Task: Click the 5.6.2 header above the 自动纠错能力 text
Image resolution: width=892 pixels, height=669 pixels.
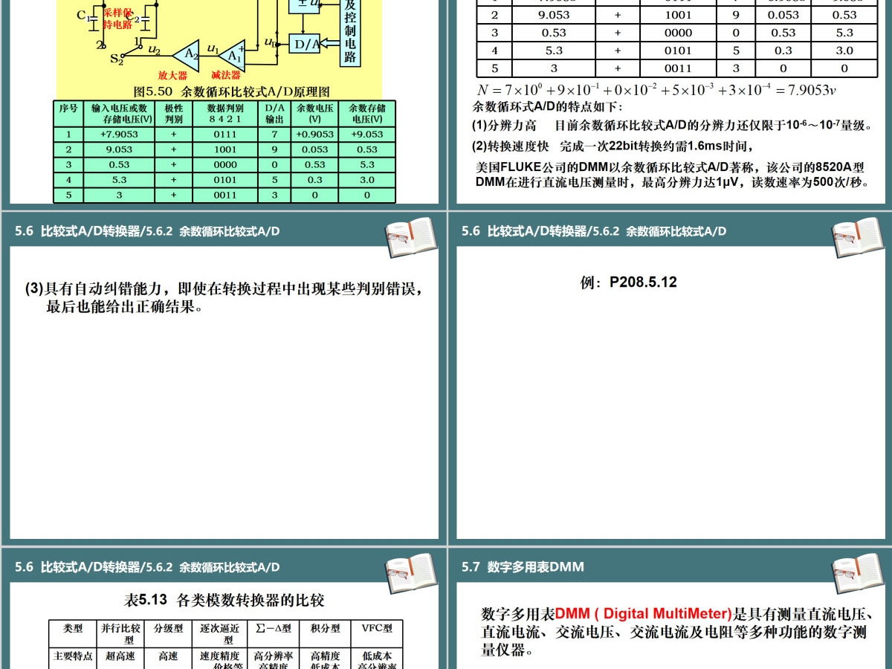Action: (x=147, y=231)
